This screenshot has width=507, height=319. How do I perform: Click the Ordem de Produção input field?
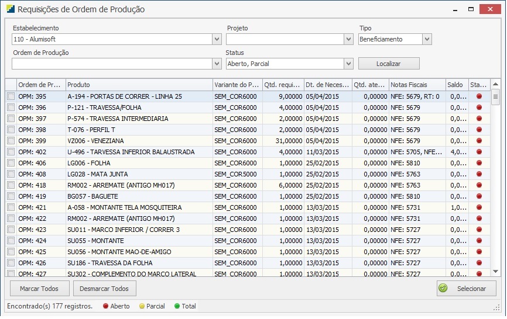(x=111, y=64)
